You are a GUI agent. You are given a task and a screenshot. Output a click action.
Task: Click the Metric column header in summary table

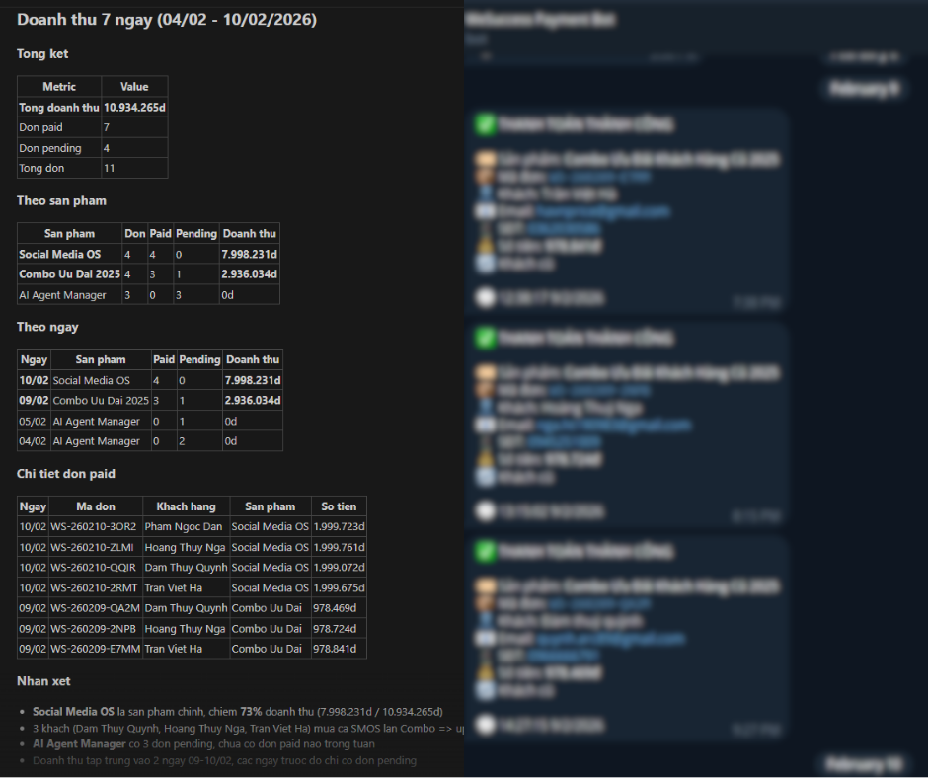pyautogui.click(x=59, y=87)
